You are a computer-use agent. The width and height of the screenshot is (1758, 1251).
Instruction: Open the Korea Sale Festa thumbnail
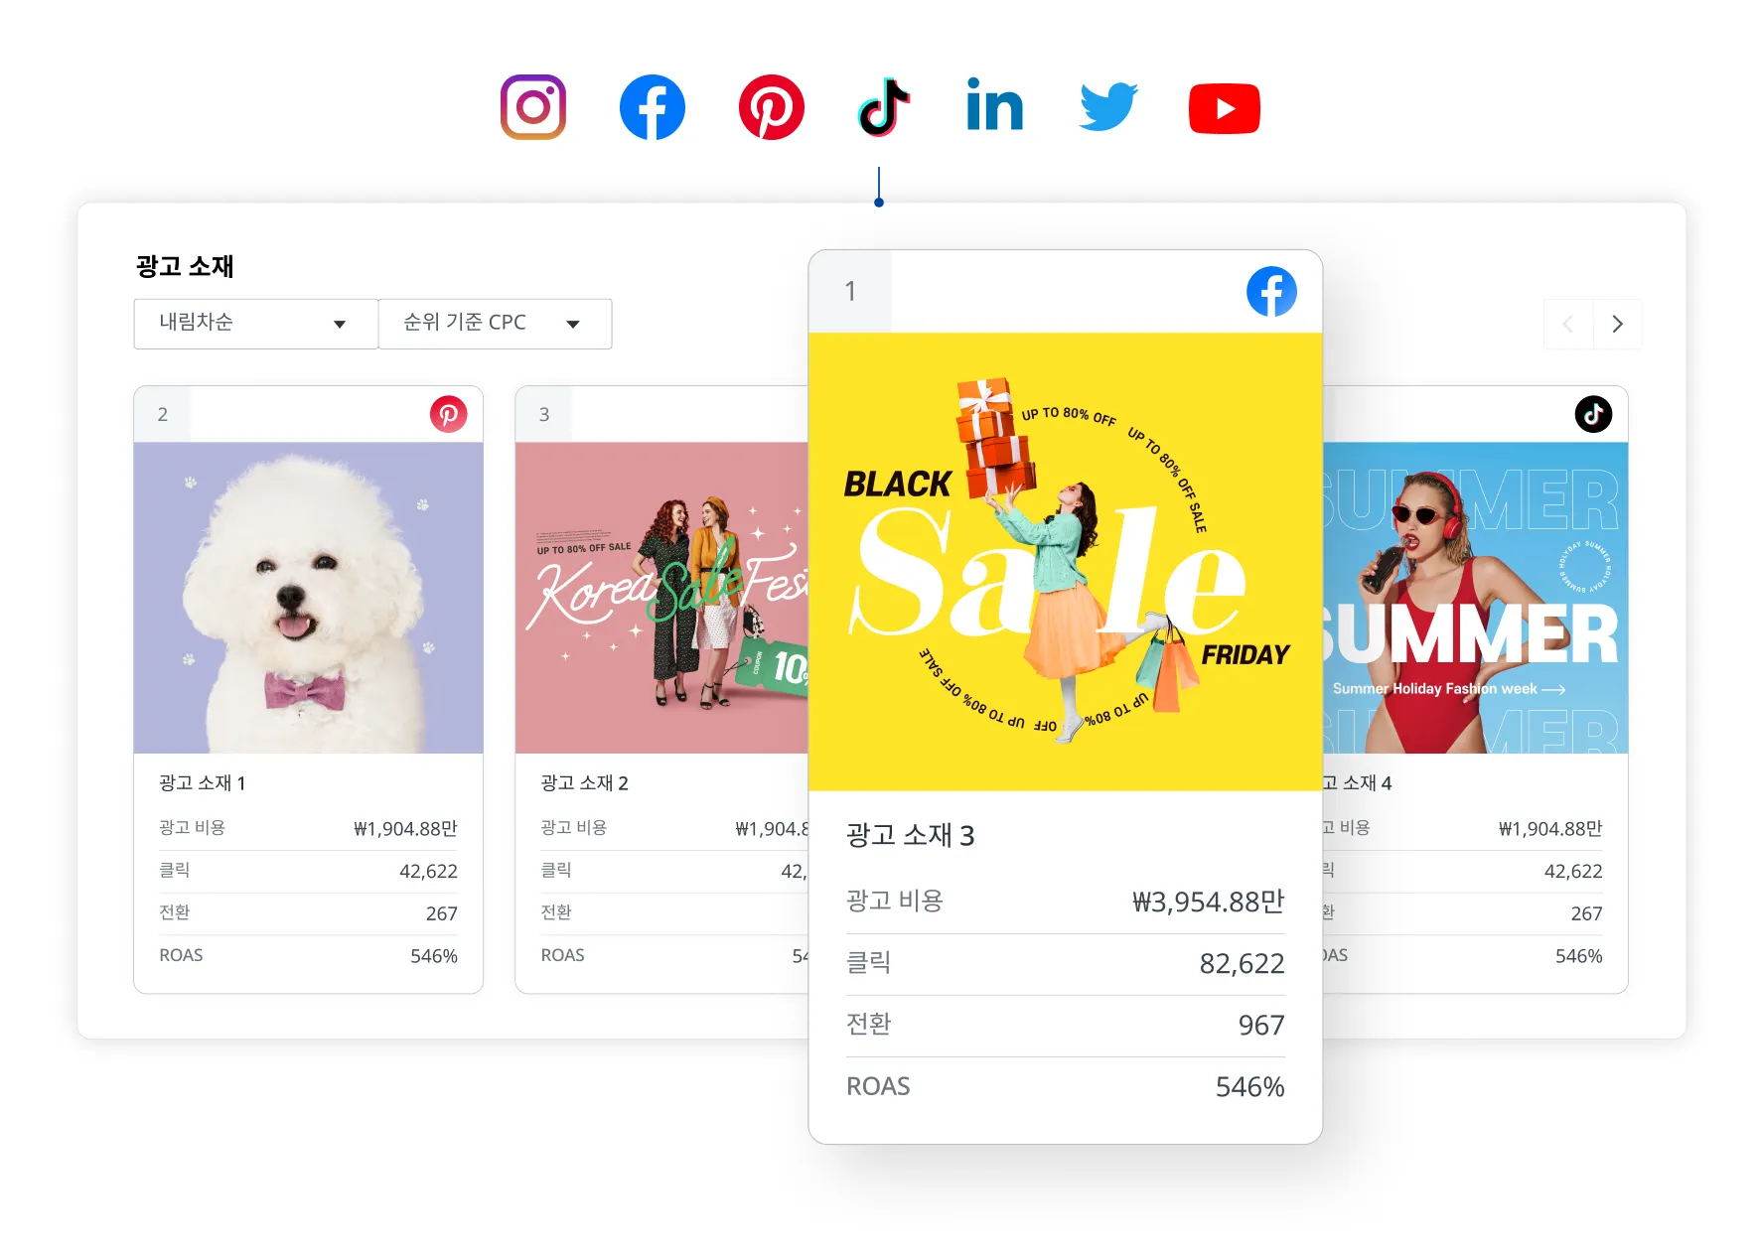coord(662,598)
